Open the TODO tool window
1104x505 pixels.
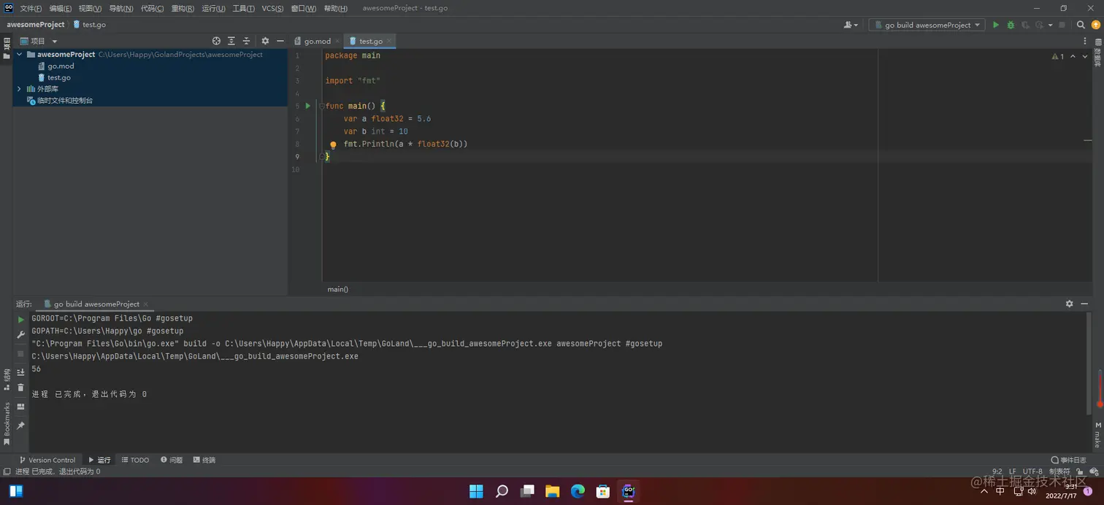[x=135, y=460]
